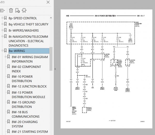The width and height of the screenshot is (155, 135).
Task: Go to 8W-10 POWER DISTRIBUTION bookmark
Action: [x=22, y=79]
